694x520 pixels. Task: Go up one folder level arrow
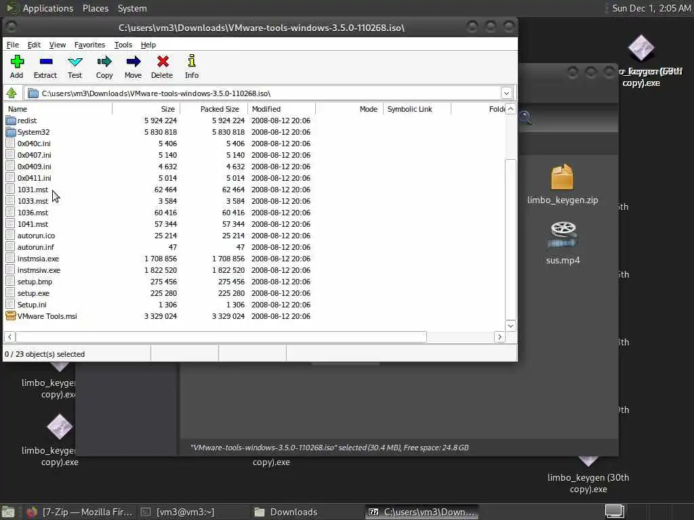pos(12,93)
